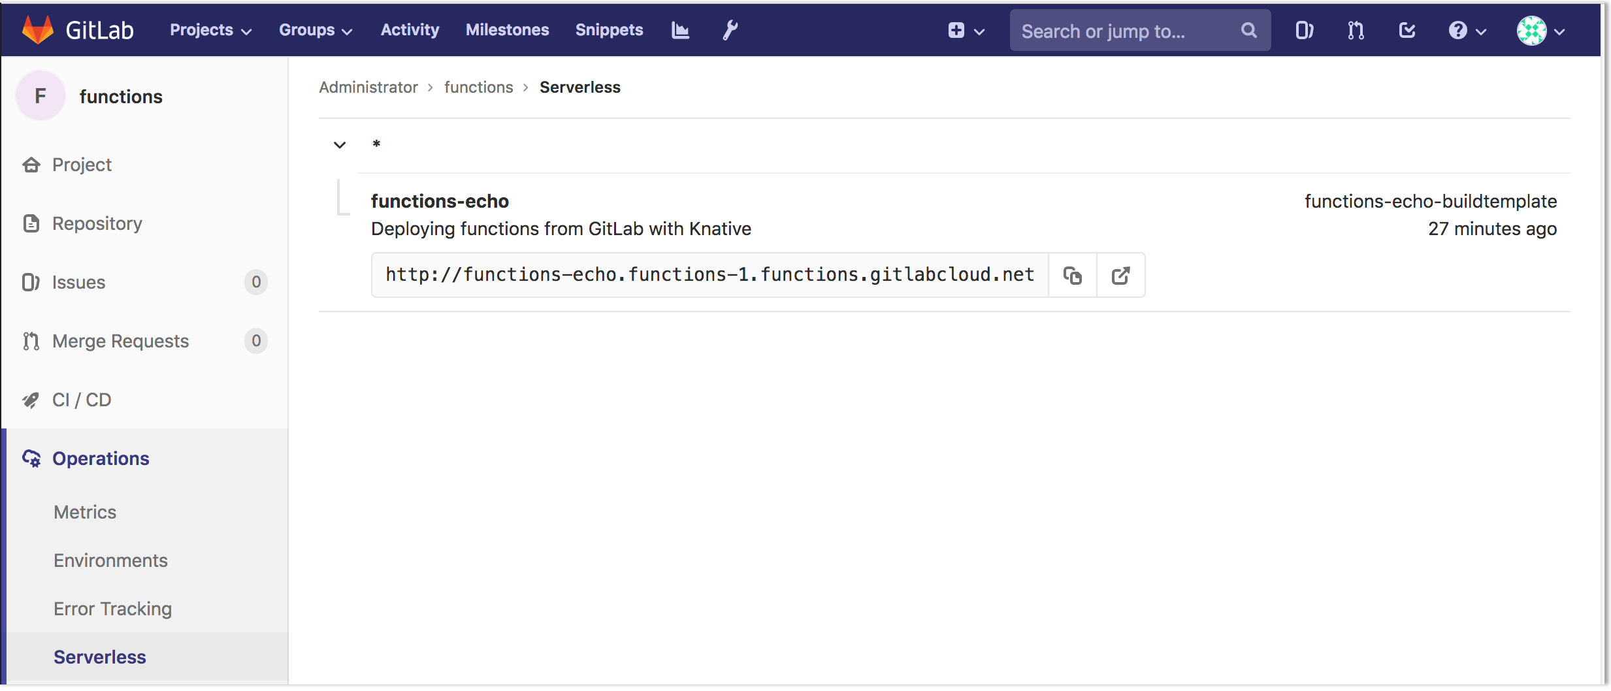Screen dimensions: 1611x691
Task: Select the CI / CD rocket icon in sidebar
Action: click(31, 400)
